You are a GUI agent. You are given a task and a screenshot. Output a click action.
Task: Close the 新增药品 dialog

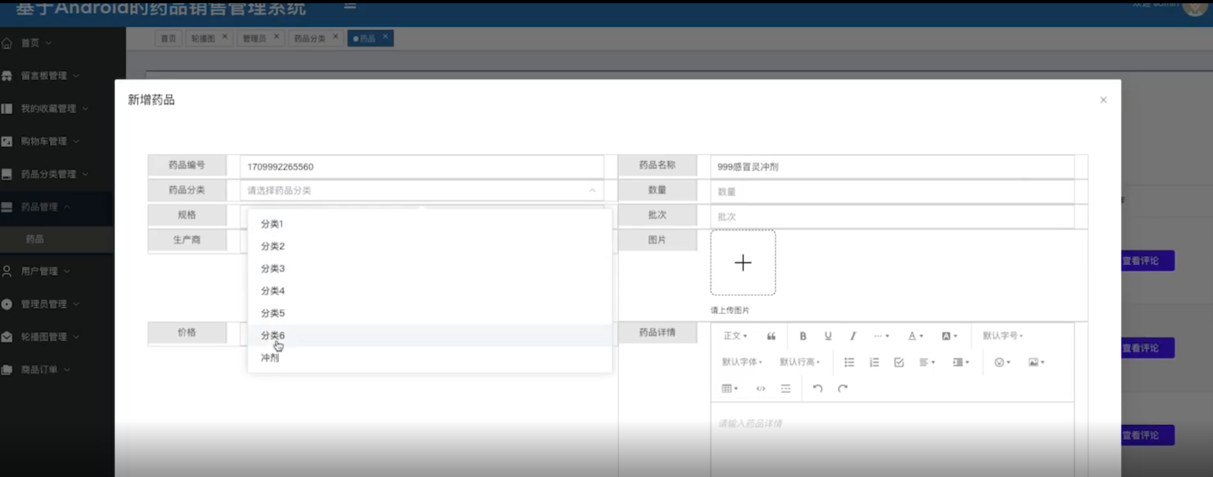[1103, 100]
